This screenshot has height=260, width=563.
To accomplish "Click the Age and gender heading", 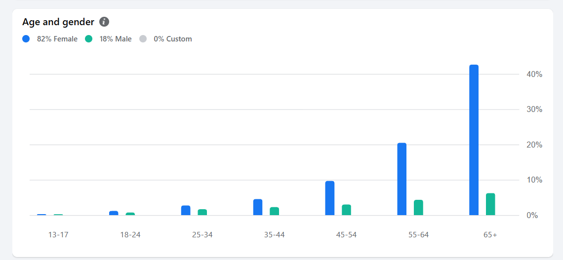I will coord(58,22).
